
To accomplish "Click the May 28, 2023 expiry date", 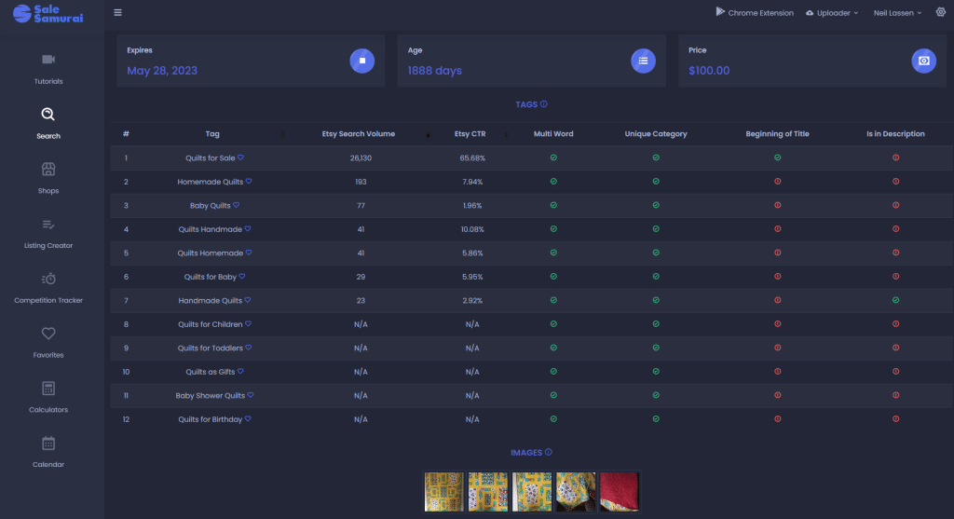I will tap(162, 71).
